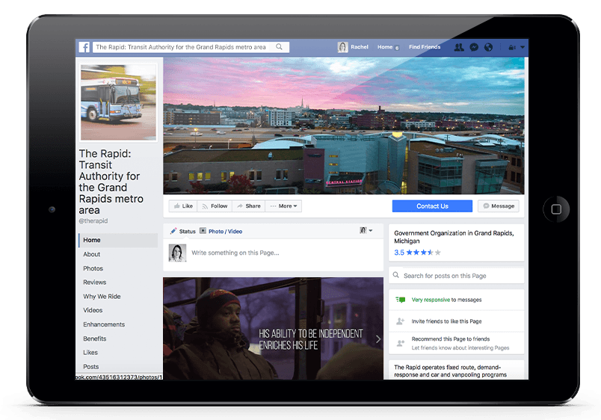Click the Facebook logo icon
The height and width of the screenshot is (420, 601).
(84, 47)
